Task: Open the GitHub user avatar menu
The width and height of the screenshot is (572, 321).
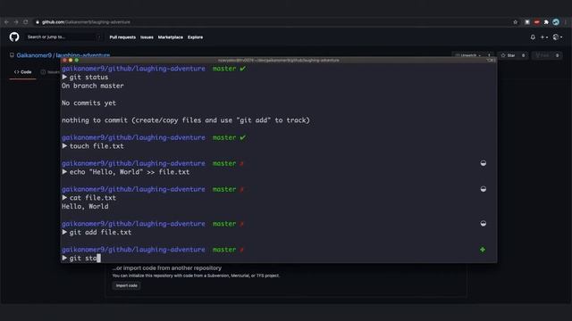Action: (557, 37)
